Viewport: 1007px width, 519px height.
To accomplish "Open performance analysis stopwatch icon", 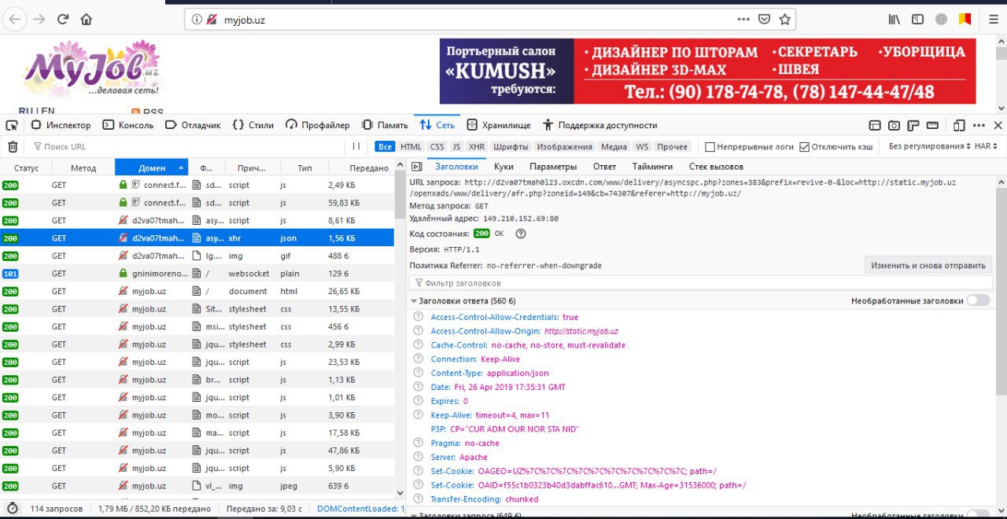I will tap(13, 509).
